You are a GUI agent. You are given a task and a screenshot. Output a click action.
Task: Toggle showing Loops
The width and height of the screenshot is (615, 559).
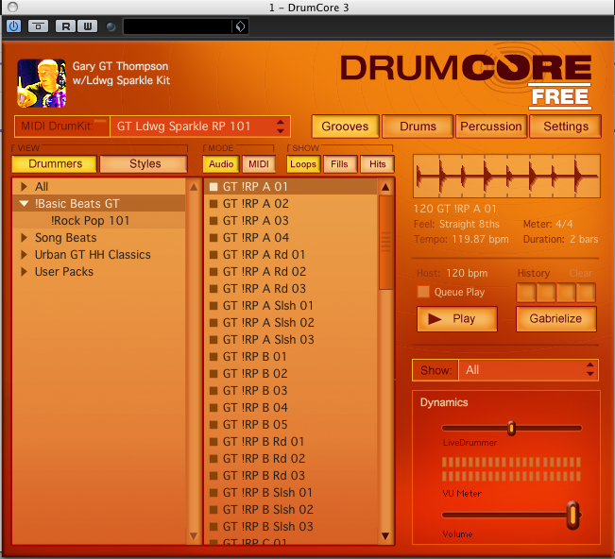pos(303,164)
